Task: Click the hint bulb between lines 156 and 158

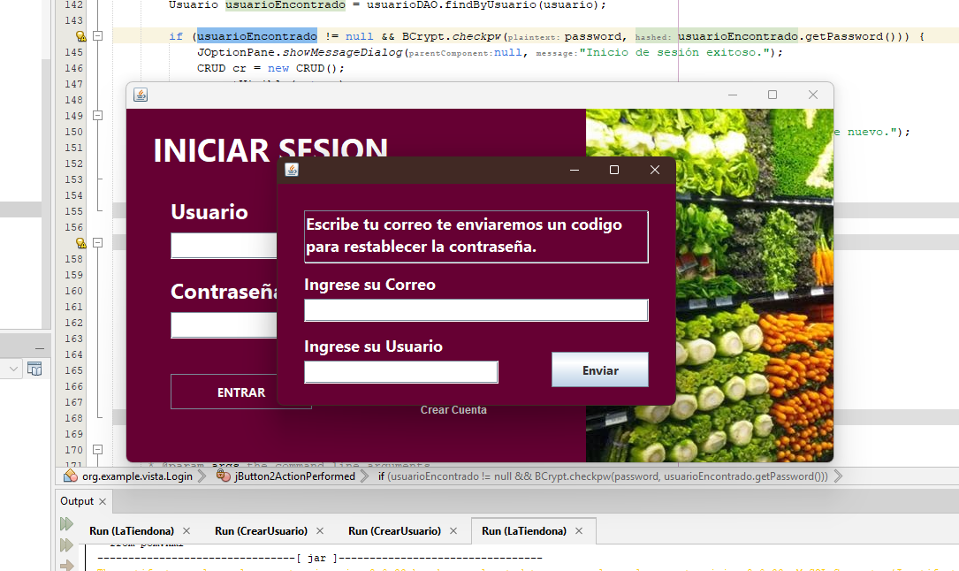Action: pyautogui.click(x=80, y=243)
